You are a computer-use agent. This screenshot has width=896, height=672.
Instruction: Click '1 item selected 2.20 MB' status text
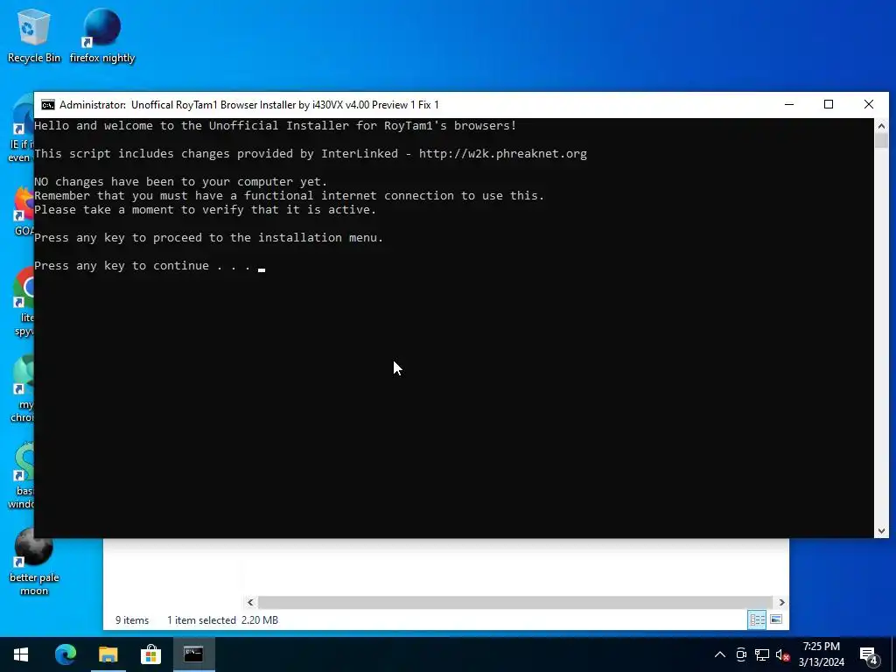click(223, 620)
